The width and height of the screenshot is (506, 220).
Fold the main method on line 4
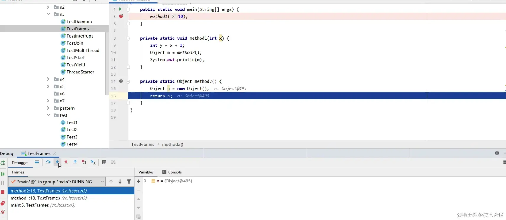(128, 9)
